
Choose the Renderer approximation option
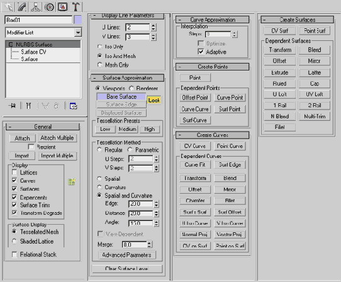pos(131,88)
